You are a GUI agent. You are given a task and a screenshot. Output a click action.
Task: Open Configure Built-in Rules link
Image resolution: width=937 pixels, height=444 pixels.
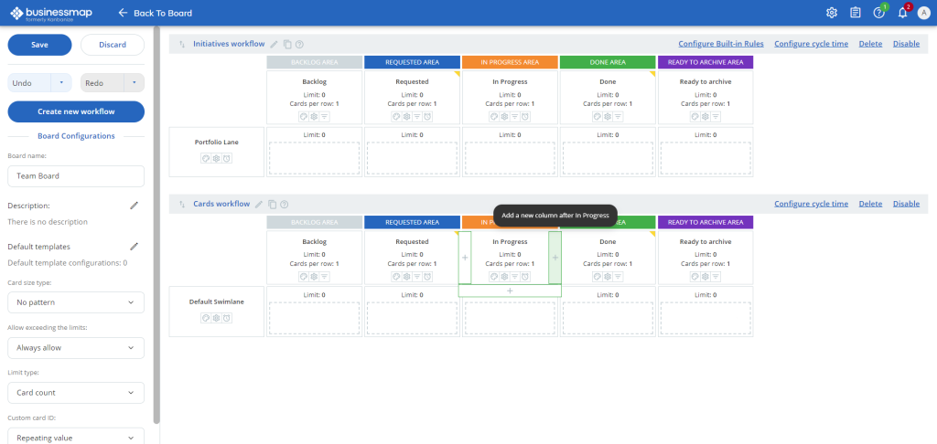pyautogui.click(x=721, y=44)
